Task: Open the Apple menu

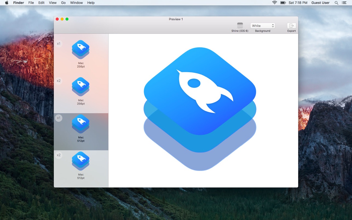Action: click(x=7, y=3)
